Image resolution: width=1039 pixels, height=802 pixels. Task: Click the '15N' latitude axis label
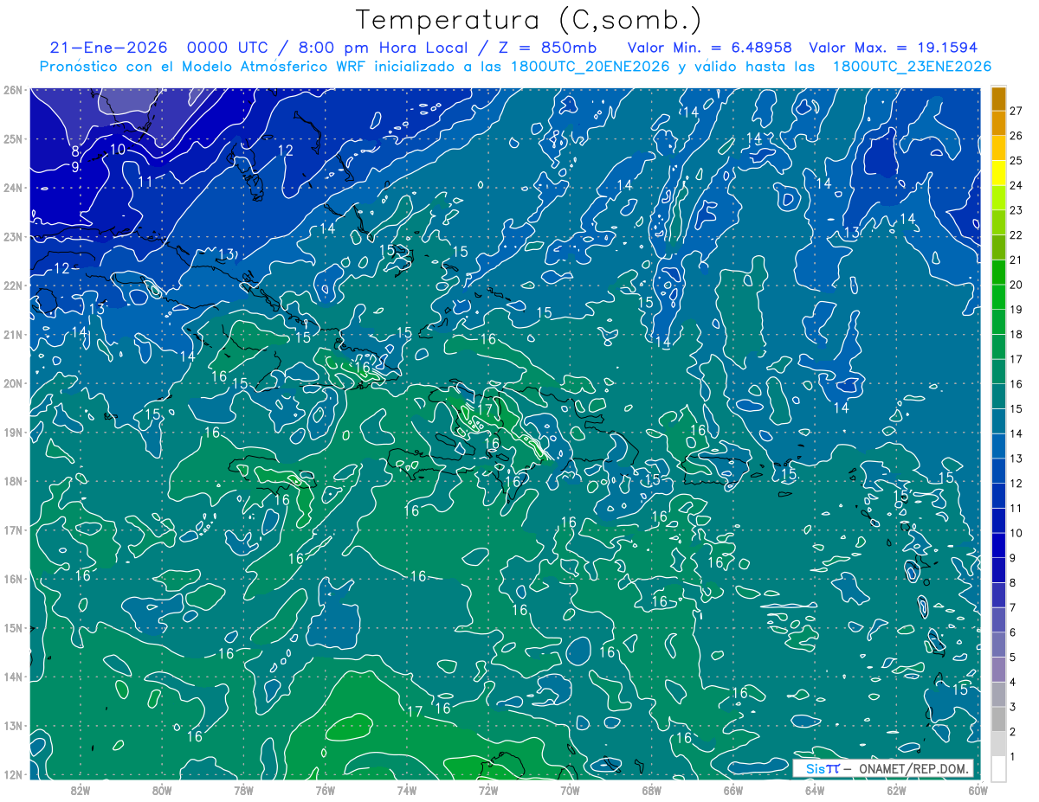click(12, 627)
